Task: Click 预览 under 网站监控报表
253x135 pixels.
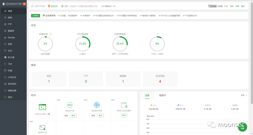Action: (x=93, y=116)
